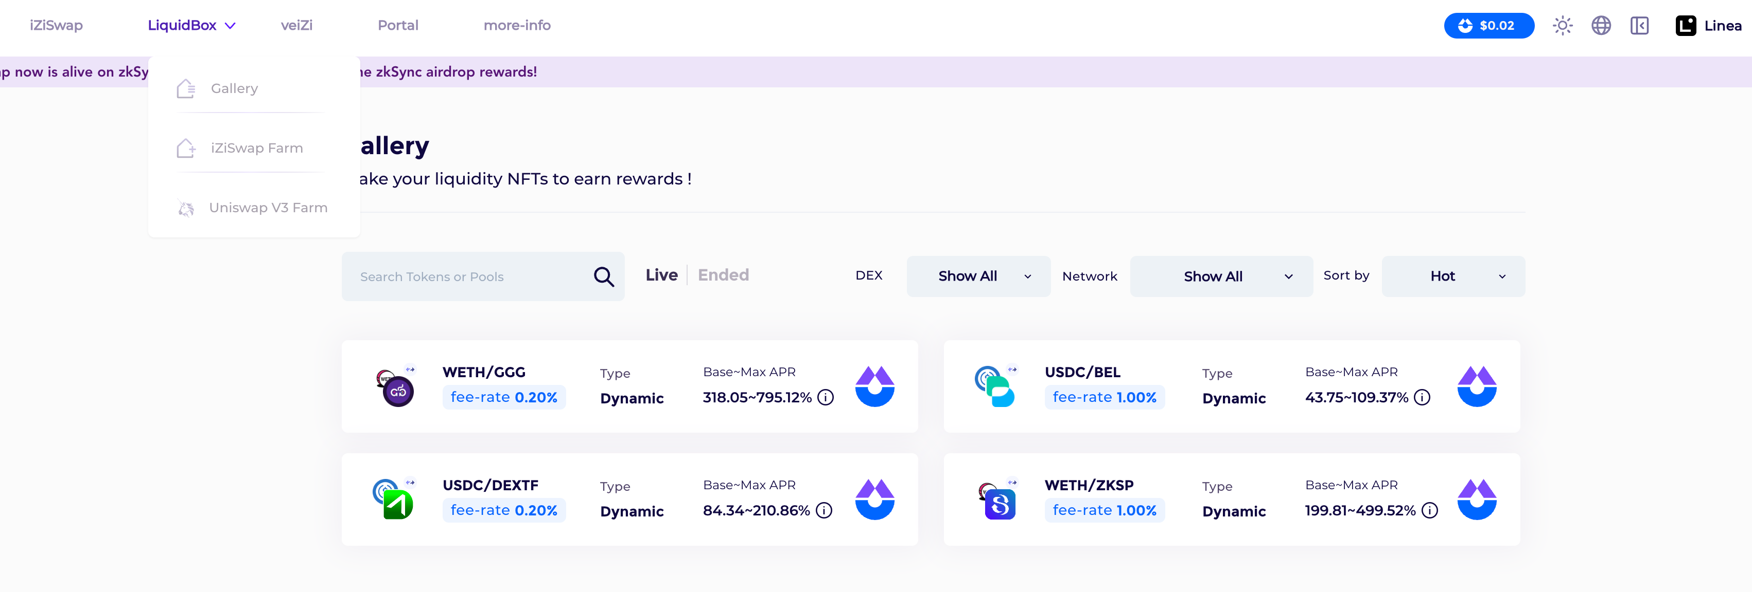Viewport: 1752px width, 592px height.
Task: Open the DEX Show All dropdown
Action: (978, 276)
